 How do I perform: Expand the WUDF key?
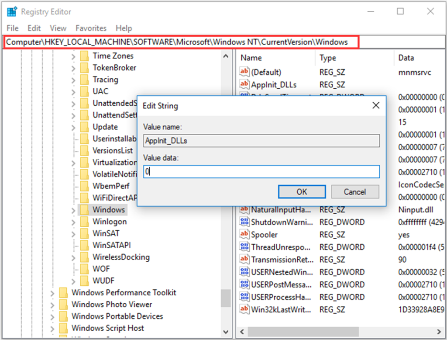73,281
